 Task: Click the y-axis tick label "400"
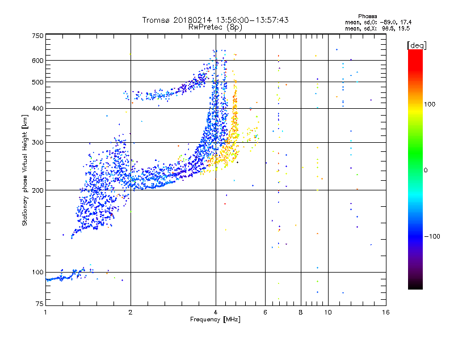pyautogui.click(x=37, y=108)
